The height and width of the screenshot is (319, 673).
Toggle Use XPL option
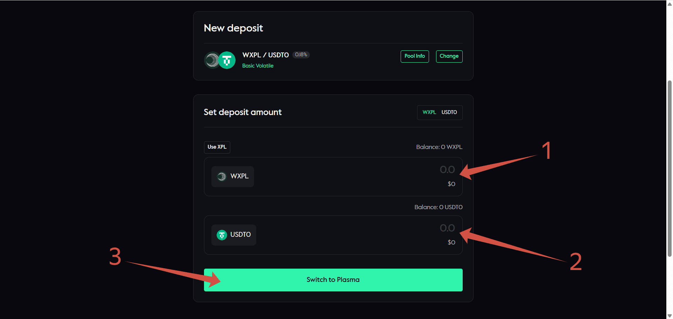(217, 147)
